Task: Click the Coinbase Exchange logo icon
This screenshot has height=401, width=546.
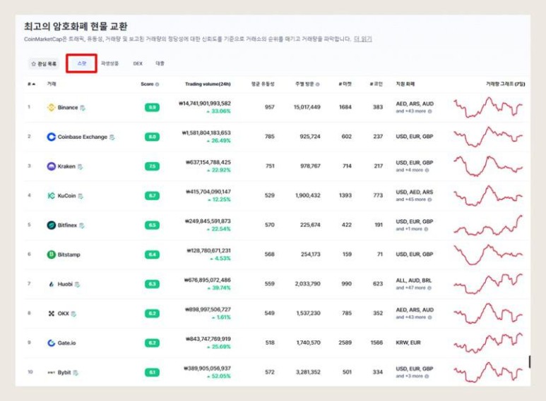Action: pos(51,137)
